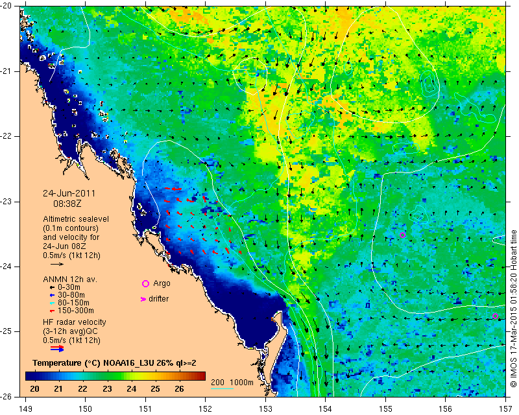
Task: Select the blue 30-80m ANMN arrow symbol
Action: pyautogui.click(x=52, y=295)
